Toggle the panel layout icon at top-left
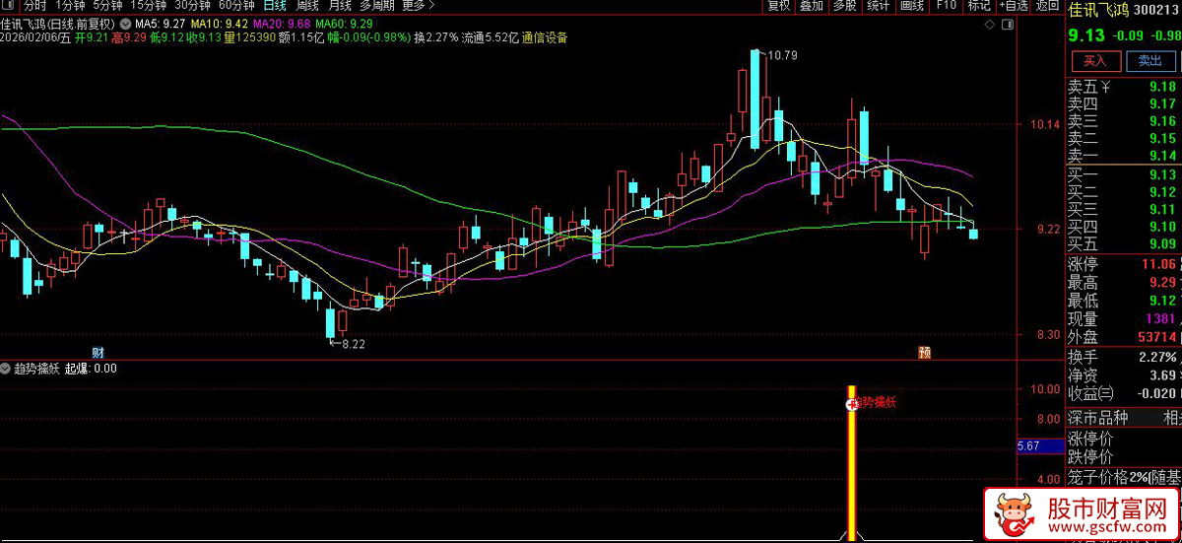 [10, 6]
